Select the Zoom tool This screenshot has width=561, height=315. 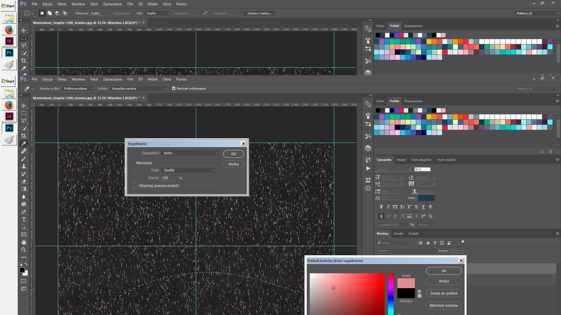pos(24,250)
